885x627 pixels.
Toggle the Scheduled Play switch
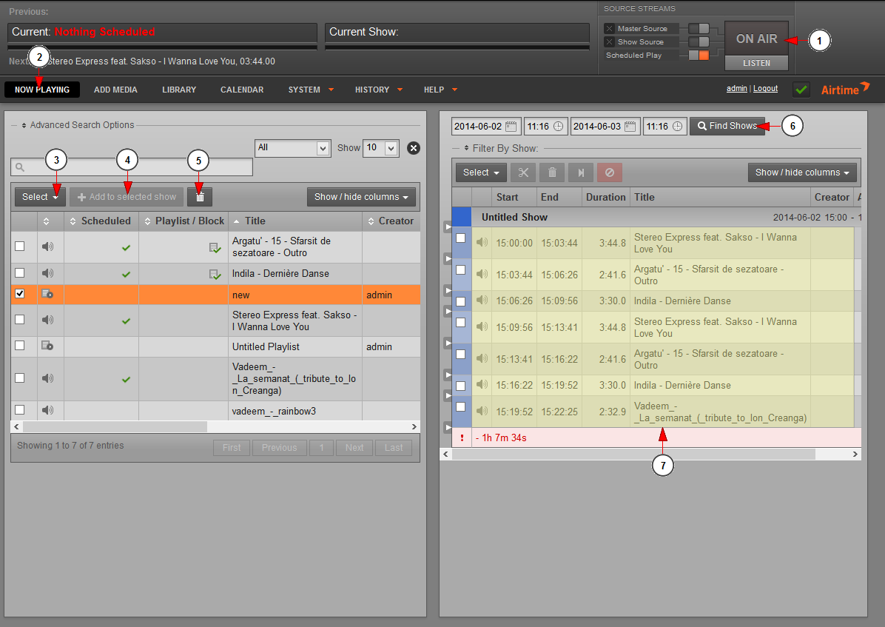tap(699, 56)
